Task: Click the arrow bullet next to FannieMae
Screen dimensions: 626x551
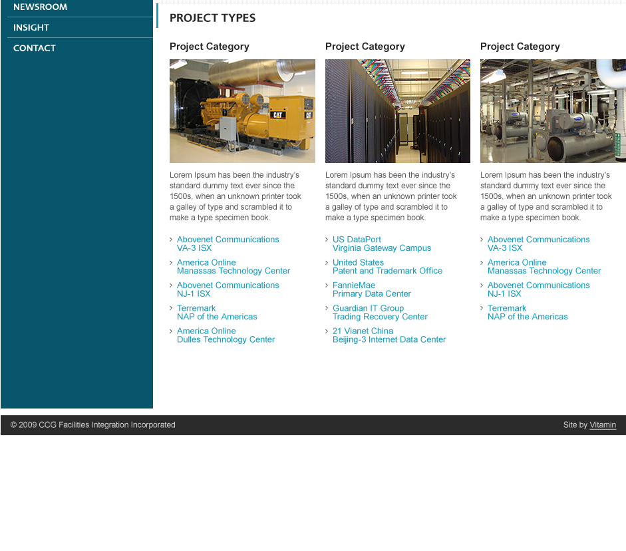Action: [x=327, y=285]
